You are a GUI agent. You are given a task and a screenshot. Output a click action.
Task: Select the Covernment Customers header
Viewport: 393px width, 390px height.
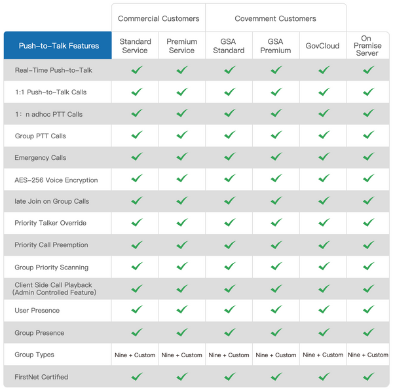click(275, 18)
